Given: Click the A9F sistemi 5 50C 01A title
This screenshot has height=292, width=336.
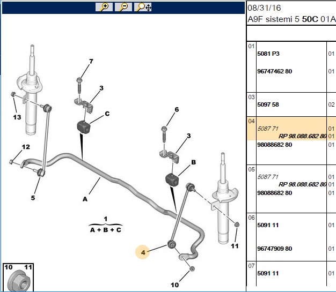Looking at the screenshot, I should tap(291, 19).
